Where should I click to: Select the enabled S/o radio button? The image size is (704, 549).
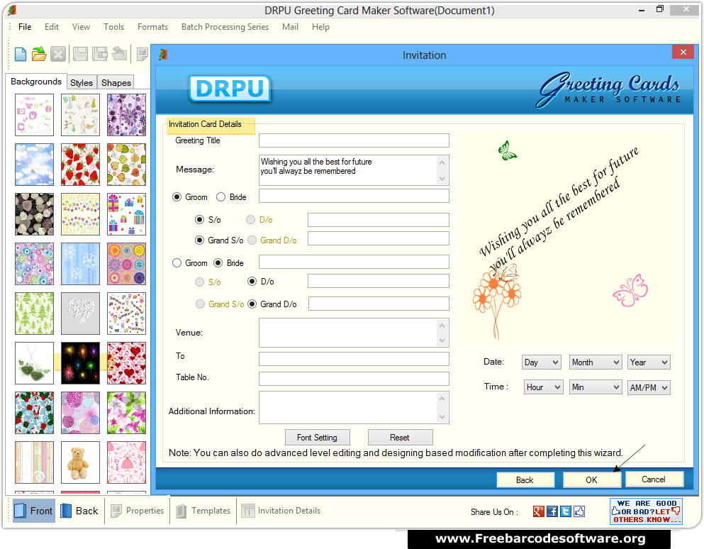coord(199,220)
